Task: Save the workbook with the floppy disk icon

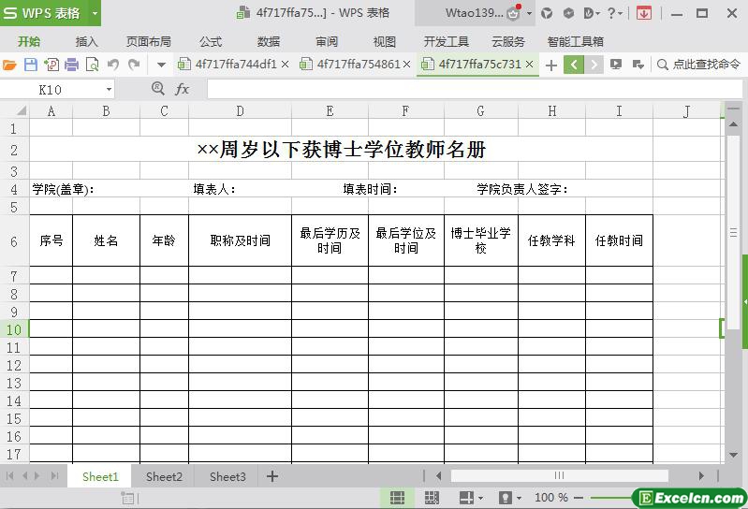Action: (x=31, y=65)
